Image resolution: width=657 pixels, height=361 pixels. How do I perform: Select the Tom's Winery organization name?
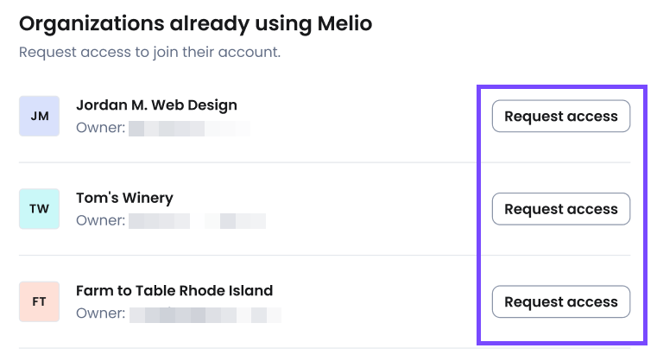(x=124, y=198)
